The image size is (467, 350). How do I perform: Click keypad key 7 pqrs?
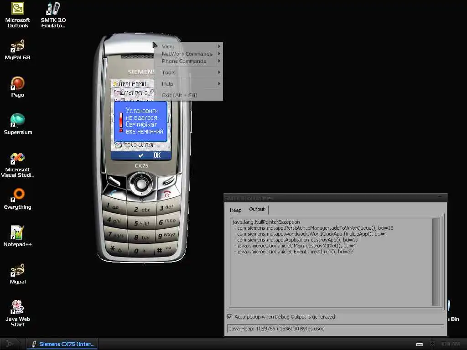pos(115,235)
